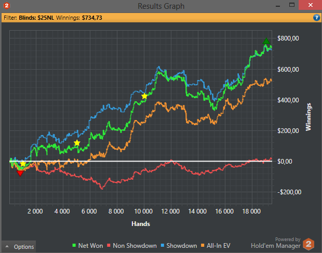Click the dark green upward triangle peak marker
The width and height of the screenshot is (322, 253).
(x=266, y=41)
